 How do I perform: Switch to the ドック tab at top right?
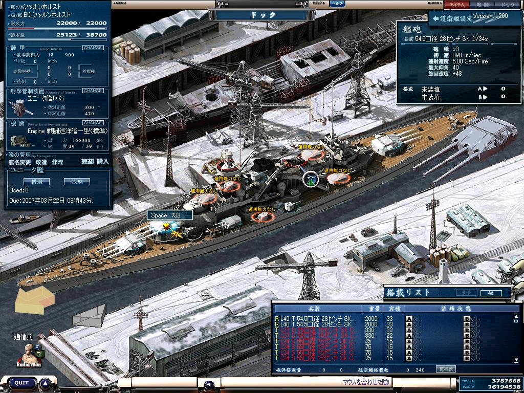(x=509, y=5)
